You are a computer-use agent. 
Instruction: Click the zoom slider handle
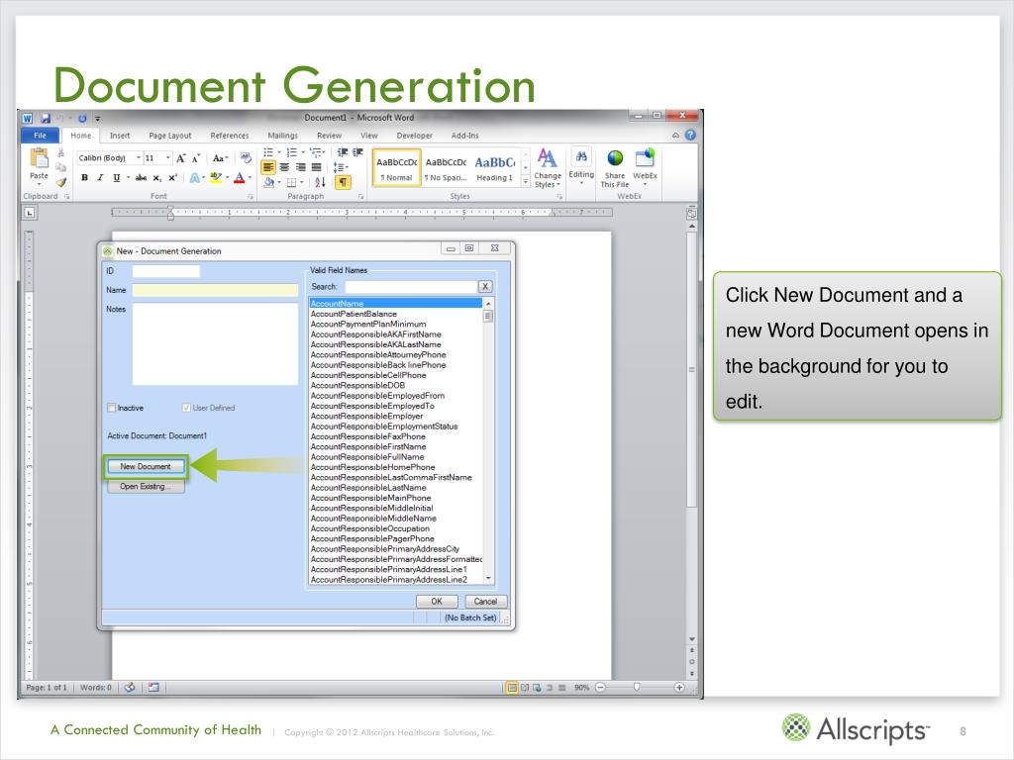point(637,688)
